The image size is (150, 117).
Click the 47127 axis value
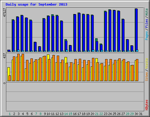(x=4, y=12)
